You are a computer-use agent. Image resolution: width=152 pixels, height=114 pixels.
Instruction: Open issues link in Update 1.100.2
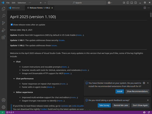tap(54, 46)
